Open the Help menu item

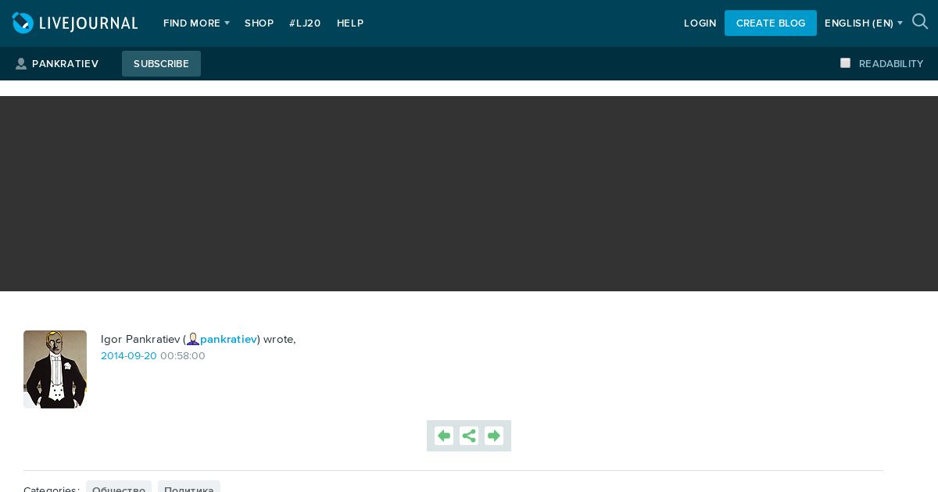point(350,23)
